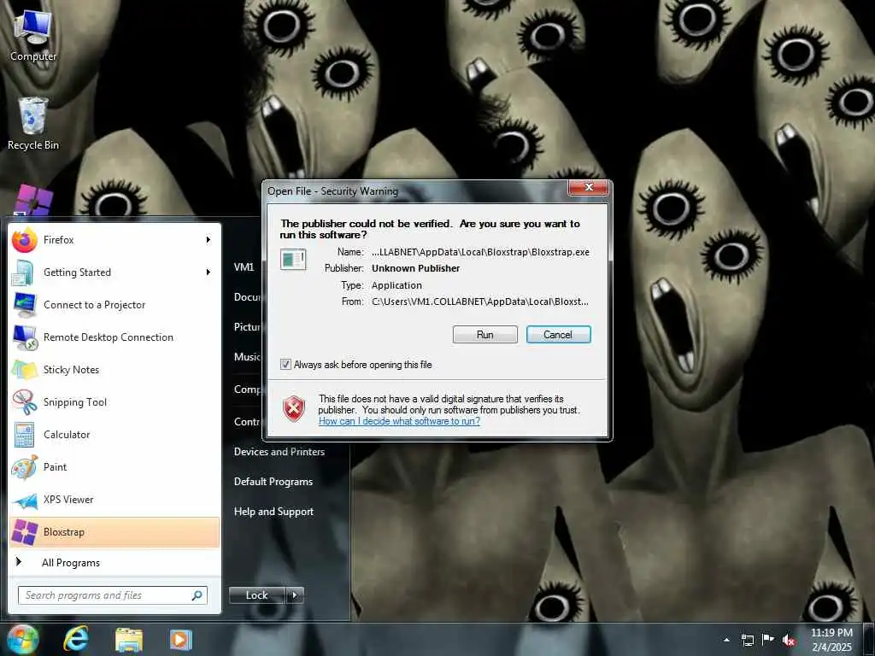Click the Bloxstrap icon in Start menu
Viewport: 875px width, 656px height.
click(25, 532)
